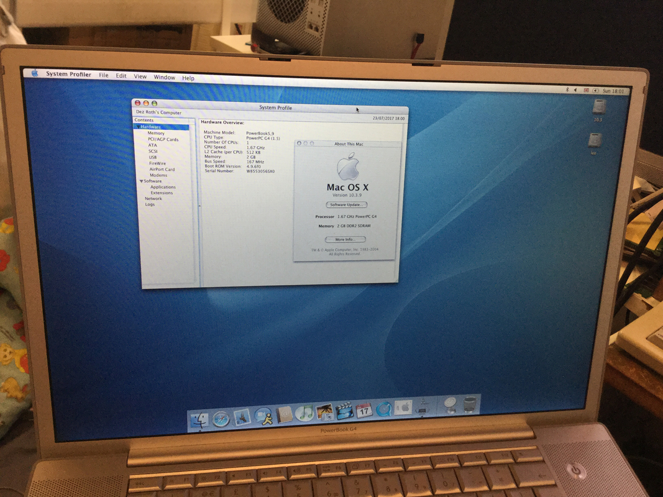Open volume control in menu bar
Screen dimensions: 663x497
575,90
